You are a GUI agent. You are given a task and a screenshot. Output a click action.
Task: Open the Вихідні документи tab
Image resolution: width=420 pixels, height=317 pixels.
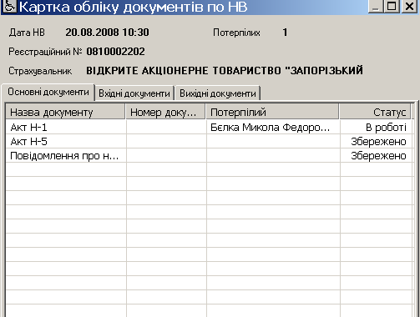tap(218, 93)
